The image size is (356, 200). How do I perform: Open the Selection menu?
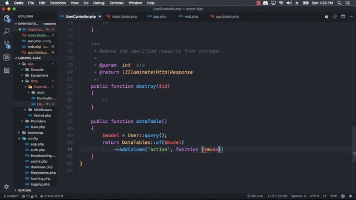coord(58,3)
